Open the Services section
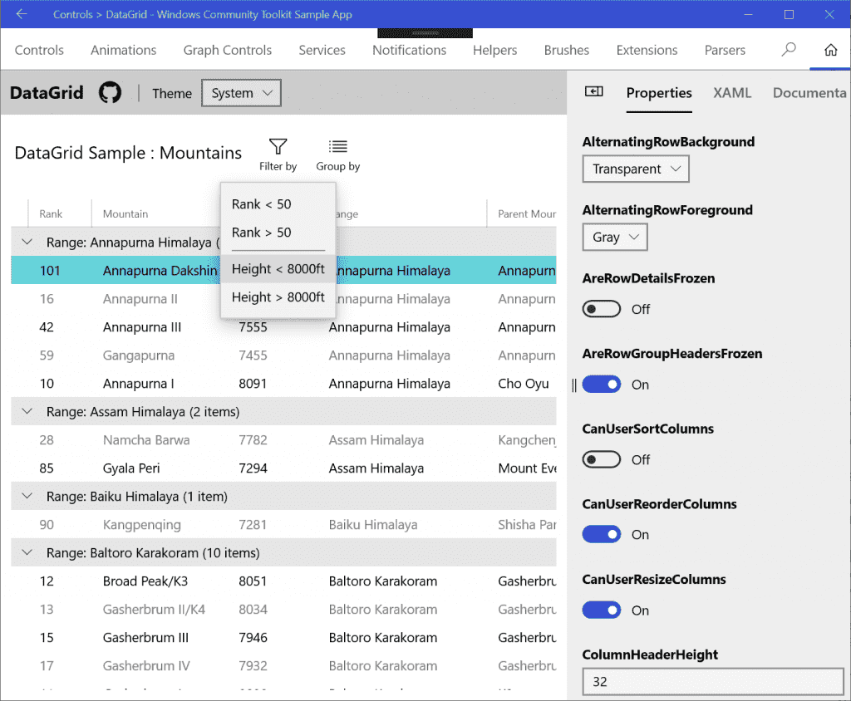The width and height of the screenshot is (851, 701). pyautogui.click(x=322, y=50)
